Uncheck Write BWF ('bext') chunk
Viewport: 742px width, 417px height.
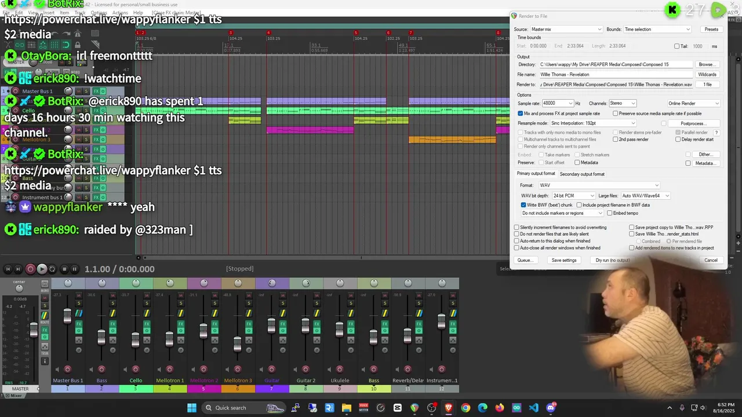(524, 205)
